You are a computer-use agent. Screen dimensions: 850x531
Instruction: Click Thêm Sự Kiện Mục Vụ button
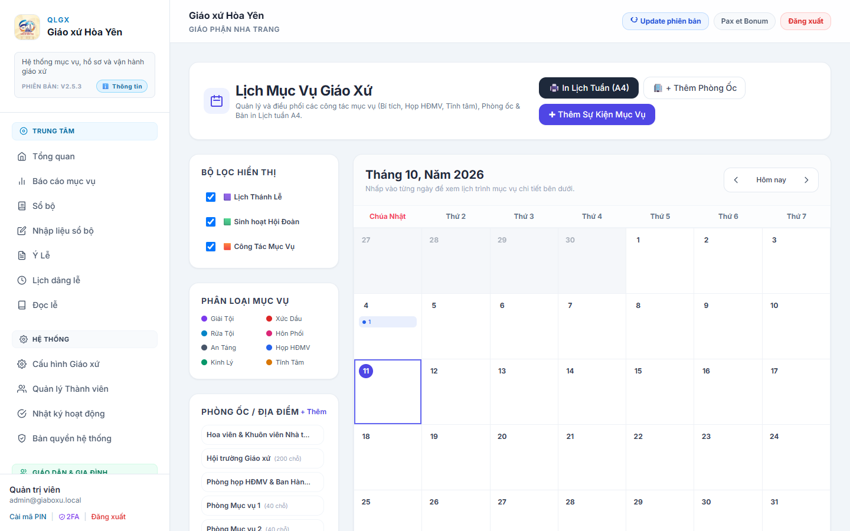pos(597,114)
